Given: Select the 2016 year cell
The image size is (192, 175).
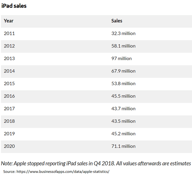Looking at the screenshot, I should point(9,96).
